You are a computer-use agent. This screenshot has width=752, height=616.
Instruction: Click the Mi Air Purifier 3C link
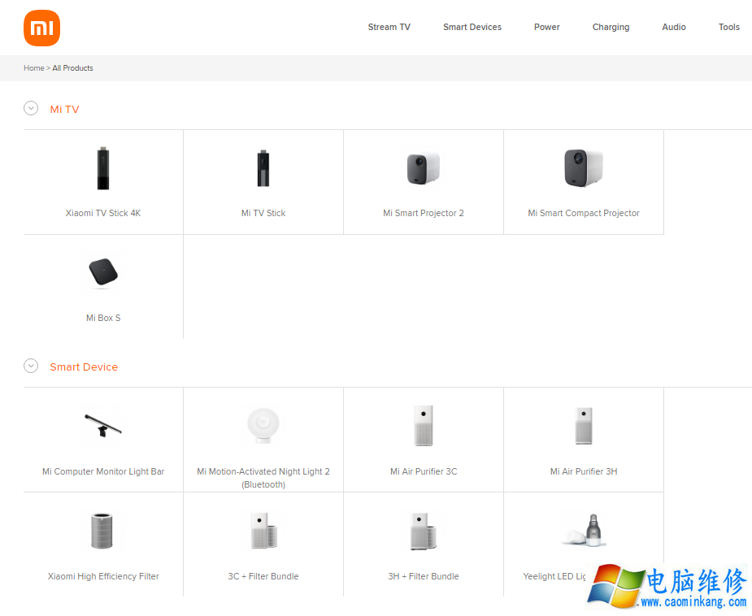424,471
